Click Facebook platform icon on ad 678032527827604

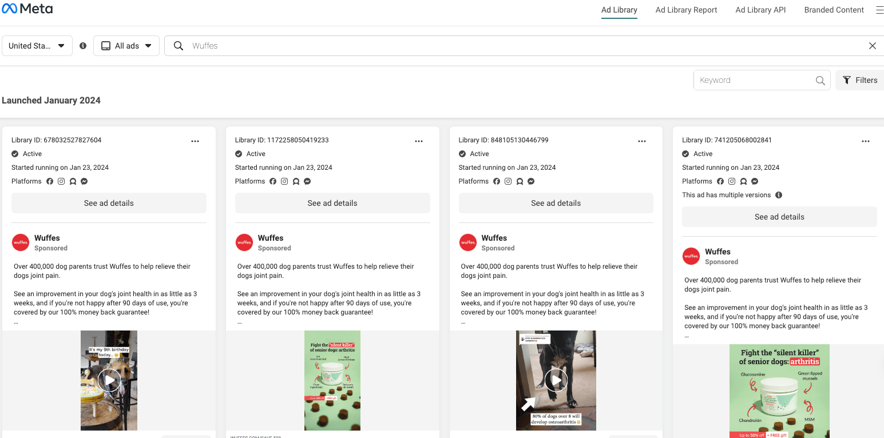(50, 181)
